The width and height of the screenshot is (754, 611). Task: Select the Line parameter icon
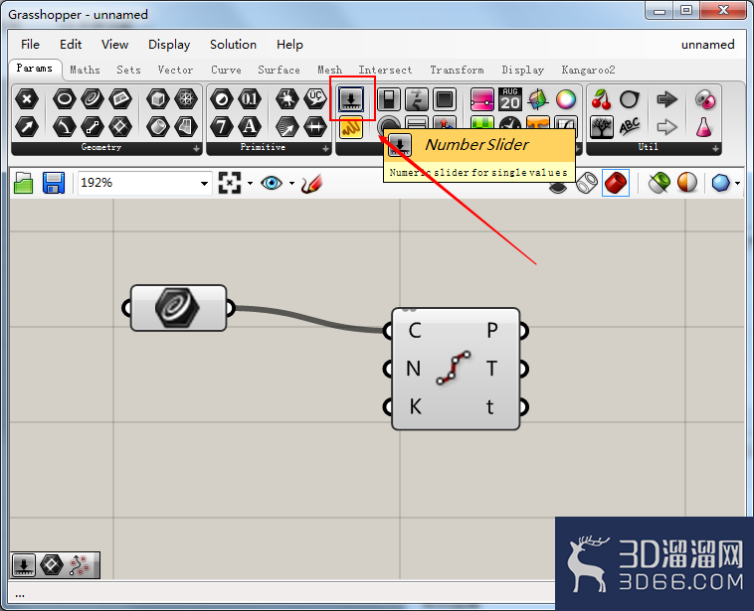[93, 127]
